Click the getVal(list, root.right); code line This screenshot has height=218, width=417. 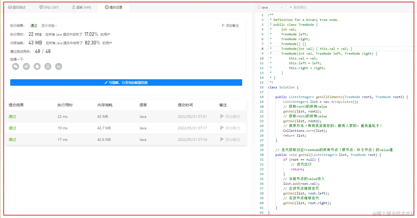pos(307,203)
